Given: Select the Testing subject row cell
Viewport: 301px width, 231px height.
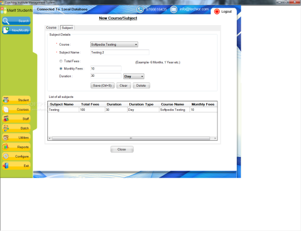Looking at the screenshot, I should coord(64,110).
